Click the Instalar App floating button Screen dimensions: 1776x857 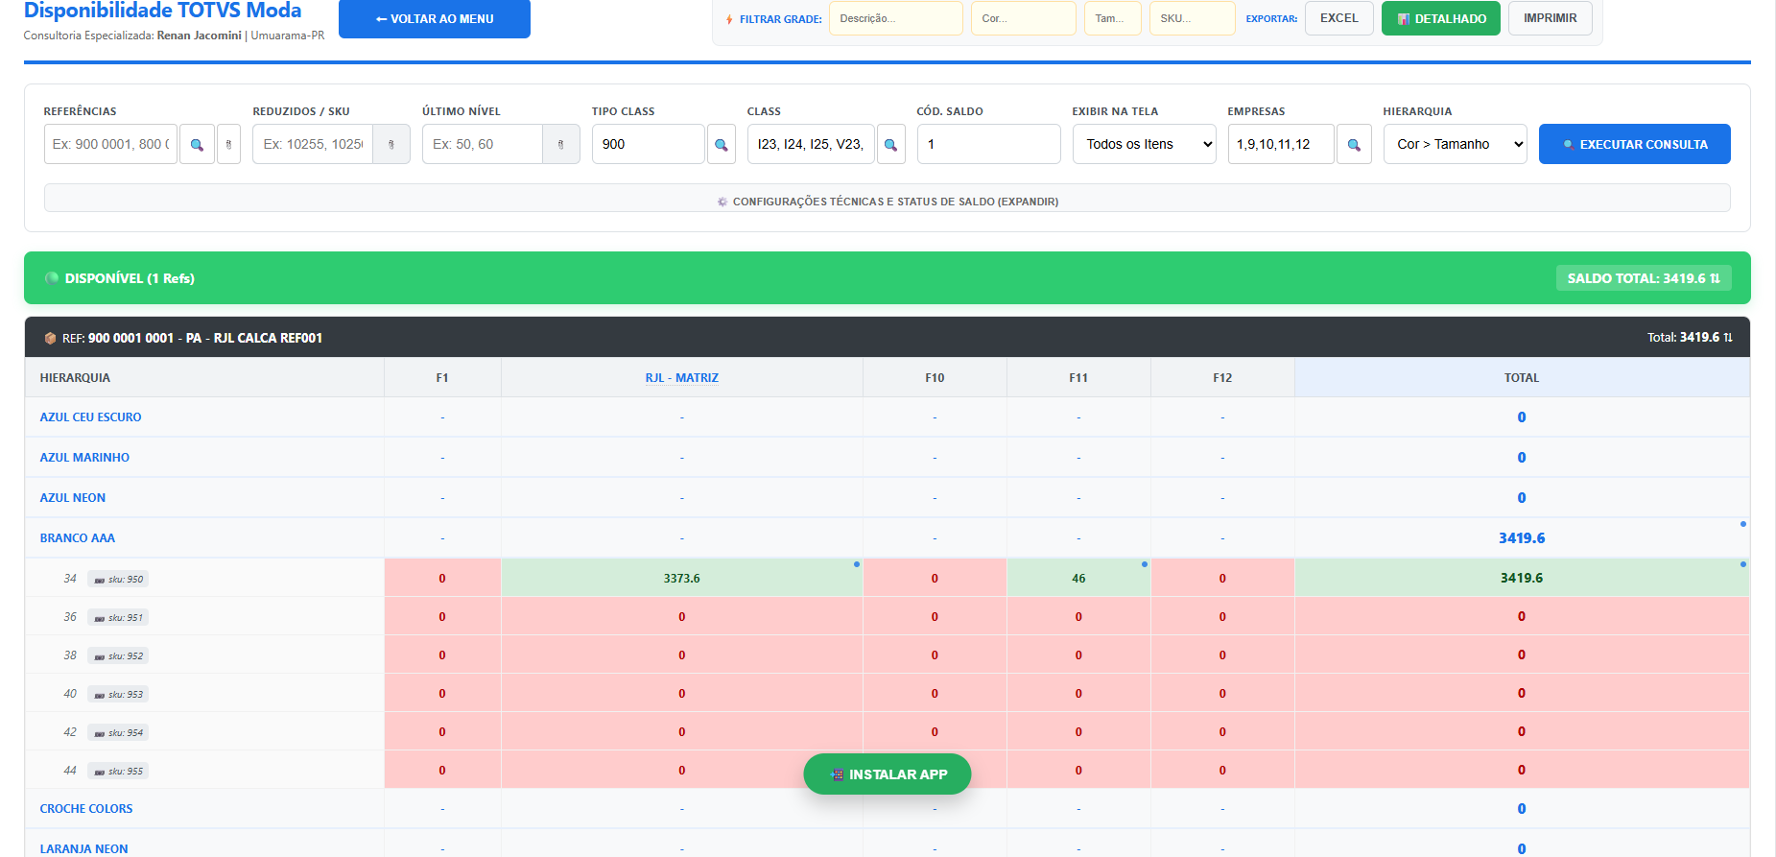tap(888, 774)
